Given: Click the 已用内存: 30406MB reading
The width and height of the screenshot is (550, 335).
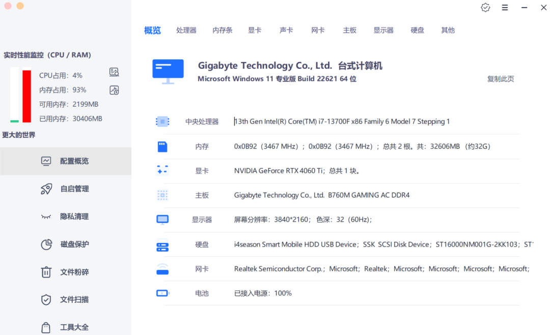Looking at the screenshot, I should 70,118.
